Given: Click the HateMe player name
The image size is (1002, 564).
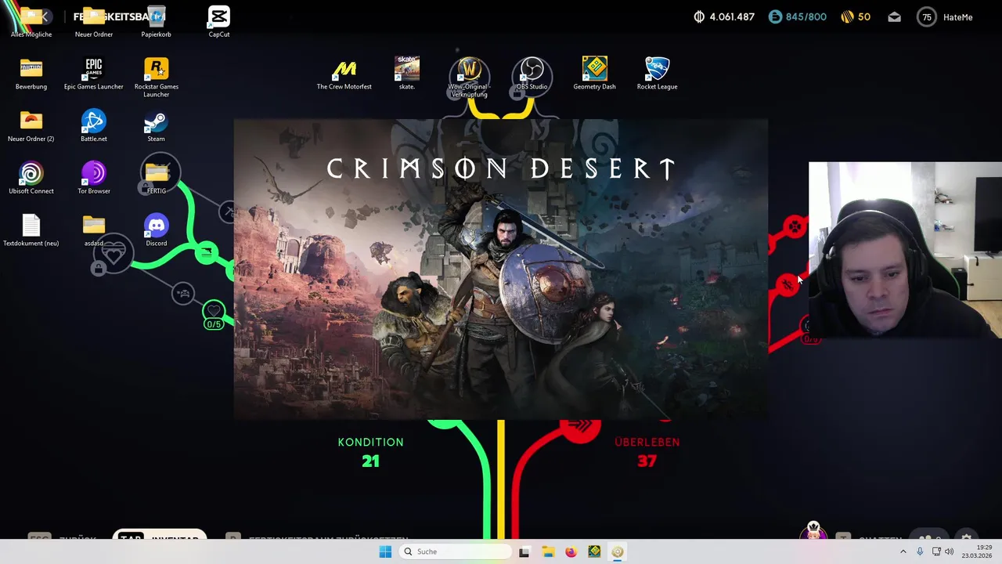Looking at the screenshot, I should tap(957, 17).
